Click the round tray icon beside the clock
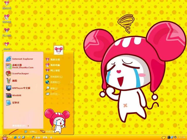This screenshot has height=140, width=187. [175, 137]
